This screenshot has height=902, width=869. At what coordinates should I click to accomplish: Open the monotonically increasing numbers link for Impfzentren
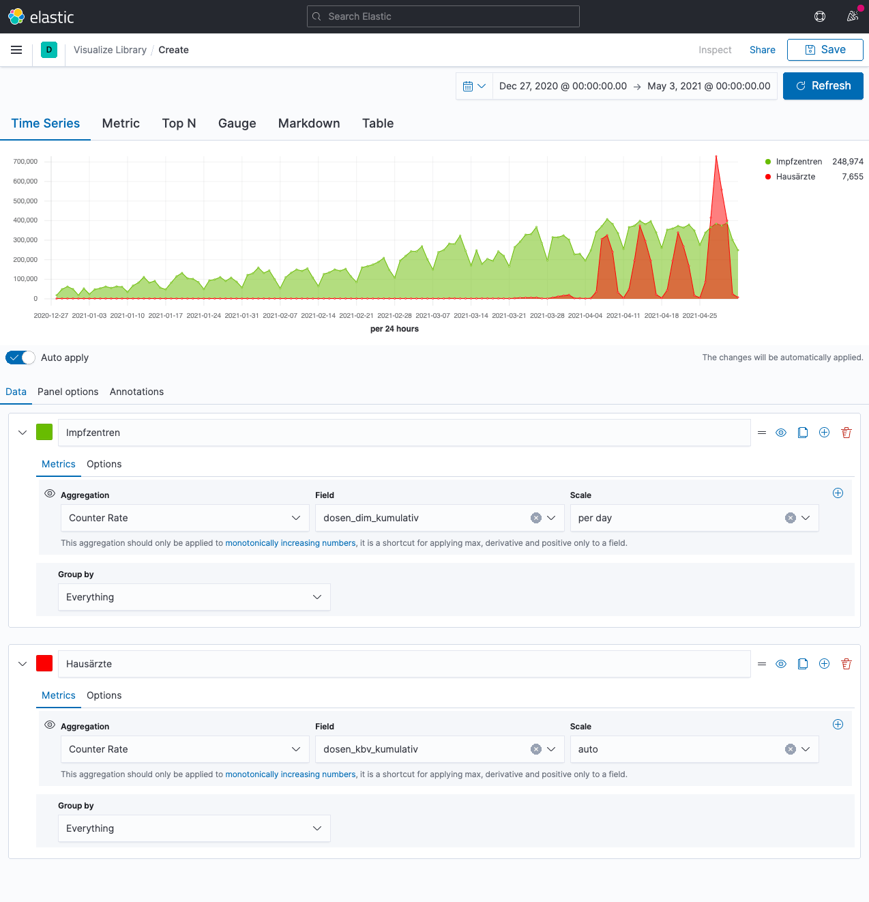point(291,543)
